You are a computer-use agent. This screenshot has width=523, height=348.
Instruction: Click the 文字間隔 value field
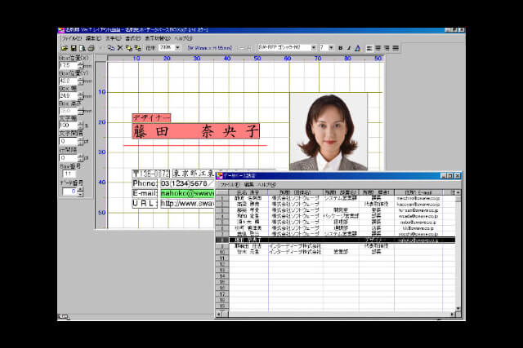coord(68,141)
